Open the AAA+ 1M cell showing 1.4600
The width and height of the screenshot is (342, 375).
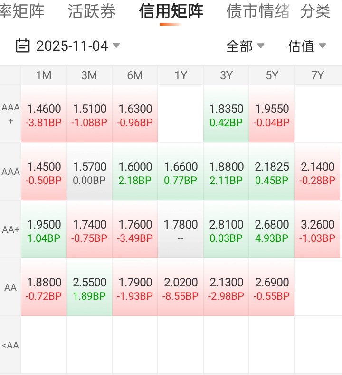tap(44, 114)
